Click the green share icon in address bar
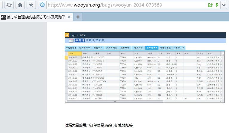 pyautogui.click(x=210, y=5)
